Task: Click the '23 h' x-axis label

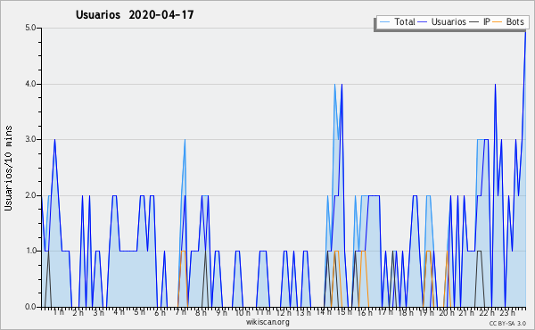Action: click(x=507, y=313)
